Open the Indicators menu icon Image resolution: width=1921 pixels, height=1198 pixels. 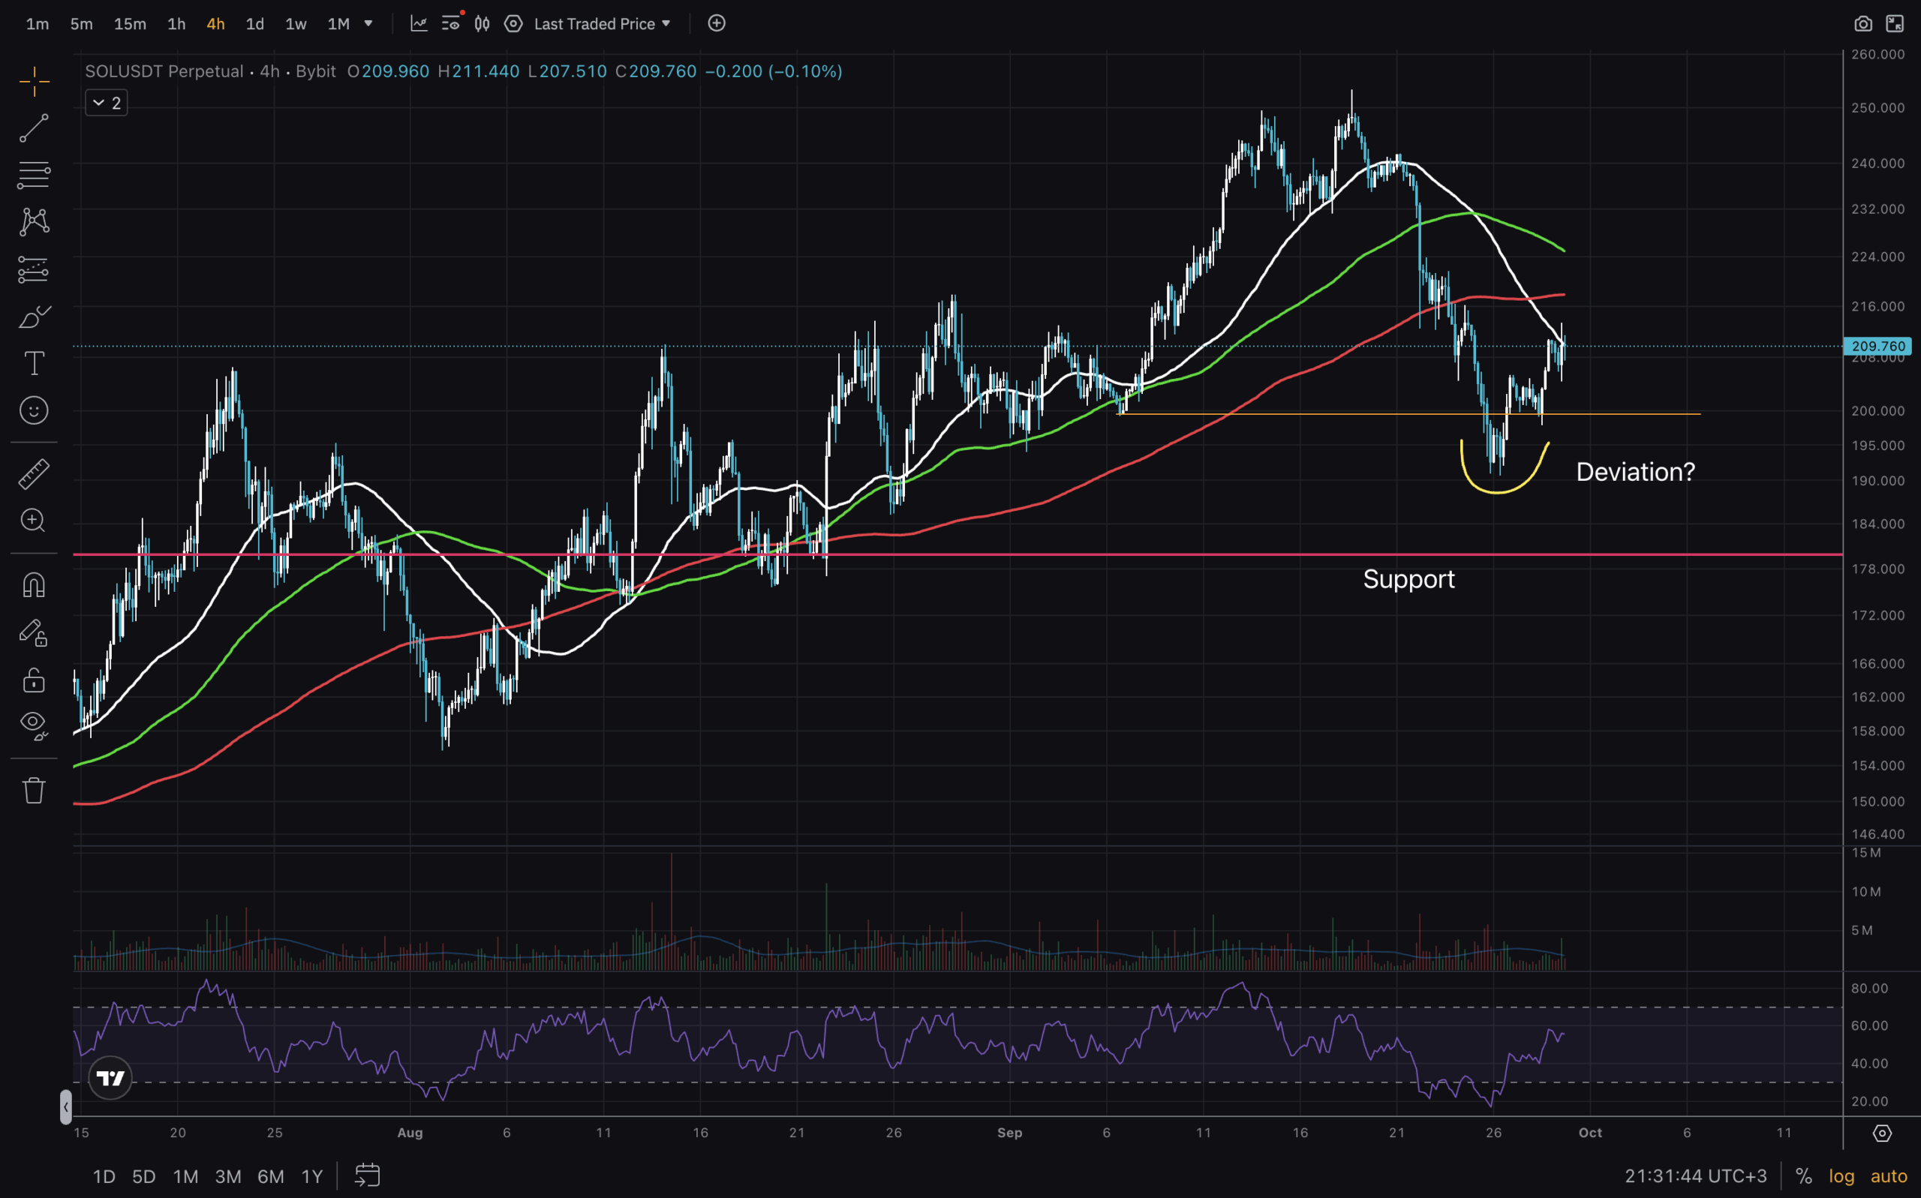pos(419,24)
